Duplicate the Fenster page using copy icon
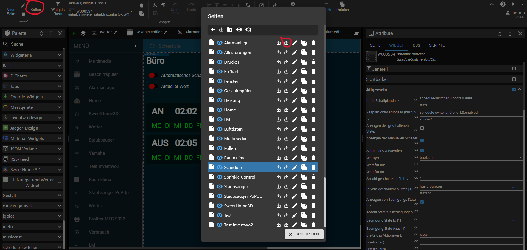527x250 pixels. coord(304,81)
